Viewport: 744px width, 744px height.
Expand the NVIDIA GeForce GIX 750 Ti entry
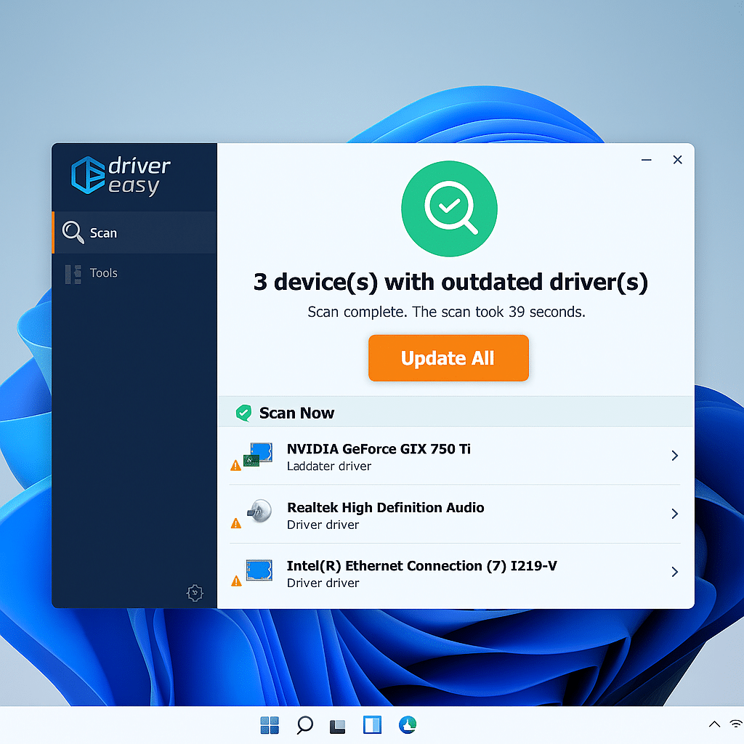pyautogui.click(x=674, y=456)
